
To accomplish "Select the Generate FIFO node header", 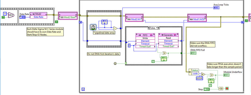I will (x=168, y=35).
